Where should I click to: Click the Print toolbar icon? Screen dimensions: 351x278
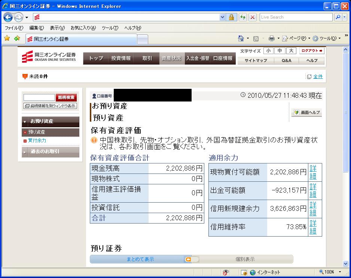click(x=272, y=38)
